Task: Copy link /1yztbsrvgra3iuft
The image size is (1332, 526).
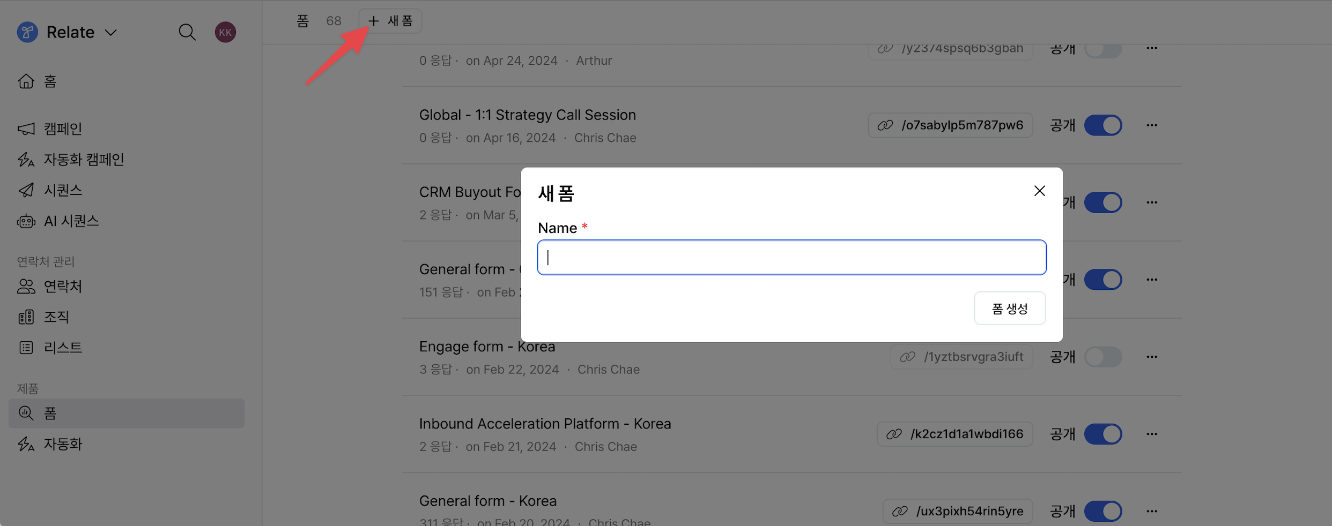Action: [x=961, y=357]
